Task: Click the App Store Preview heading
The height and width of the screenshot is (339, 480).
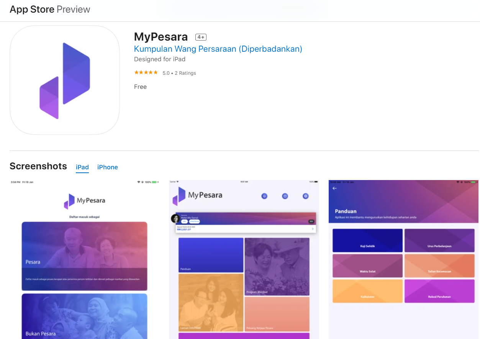Action: click(50, 10)
